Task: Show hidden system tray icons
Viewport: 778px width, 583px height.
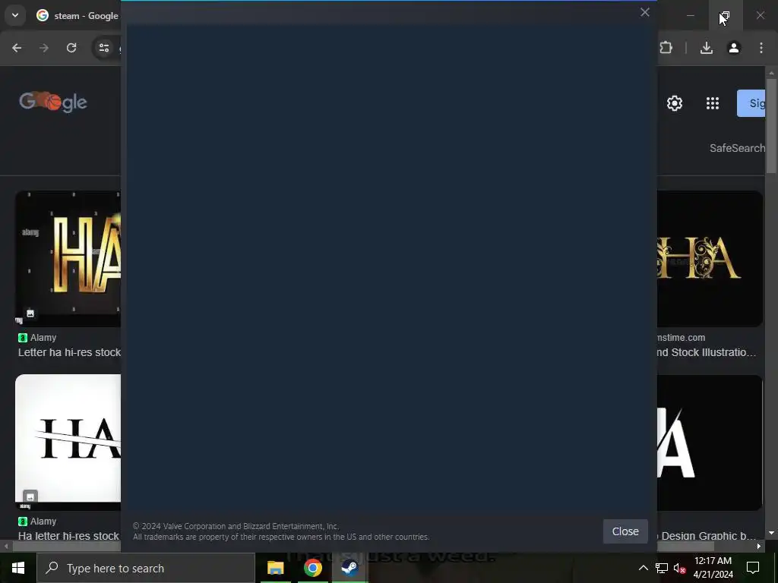Action: pos(643,568)
